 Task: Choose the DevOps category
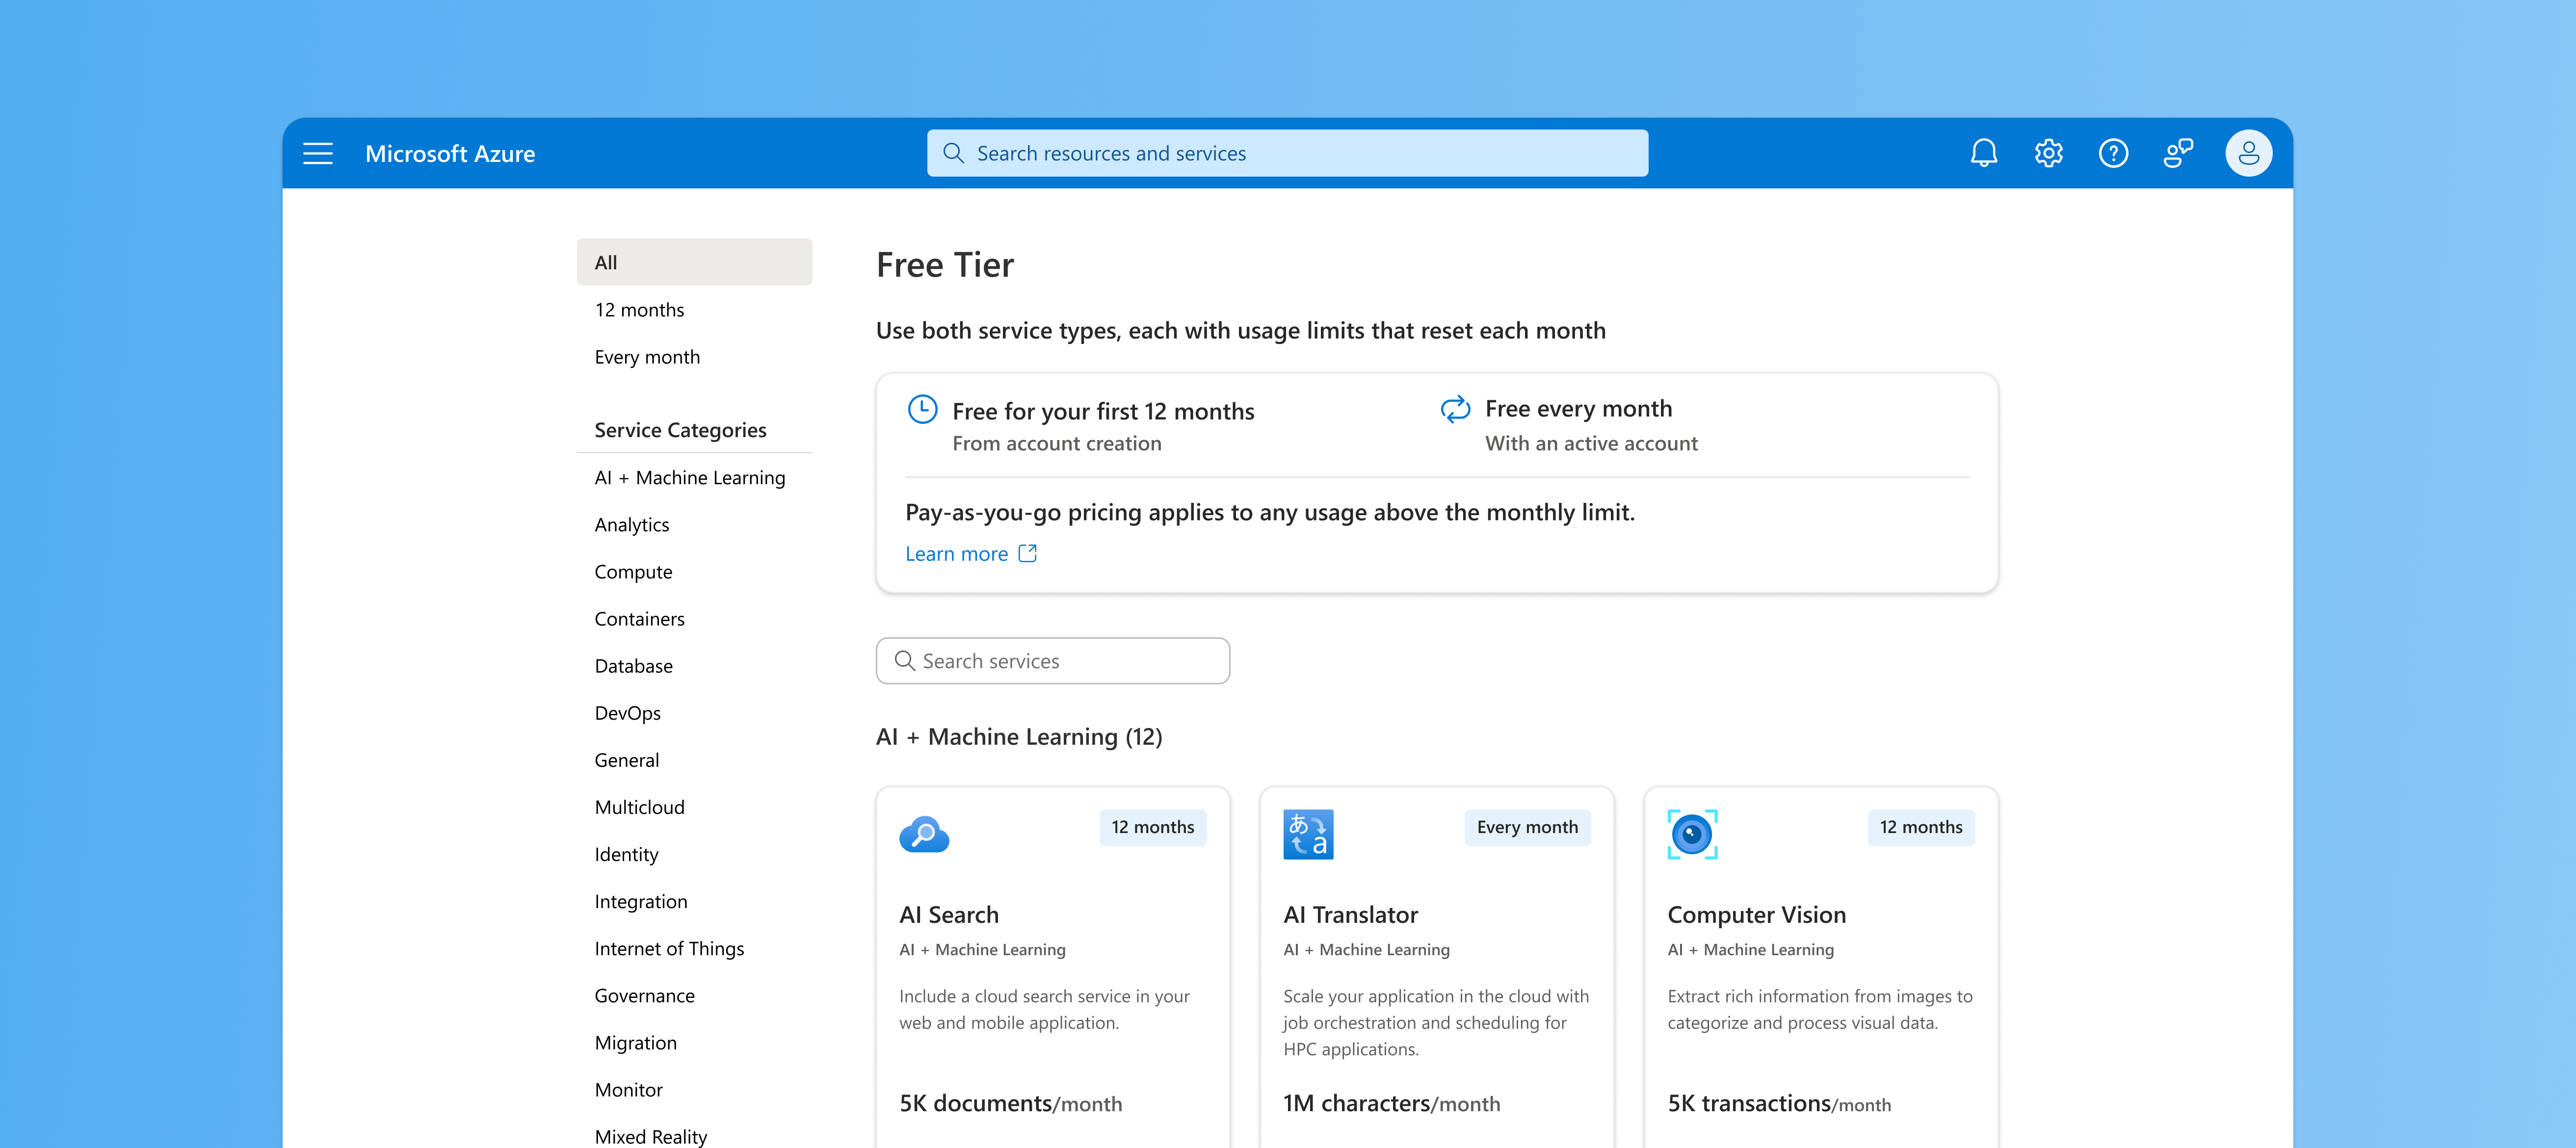(x=627, y=712)
